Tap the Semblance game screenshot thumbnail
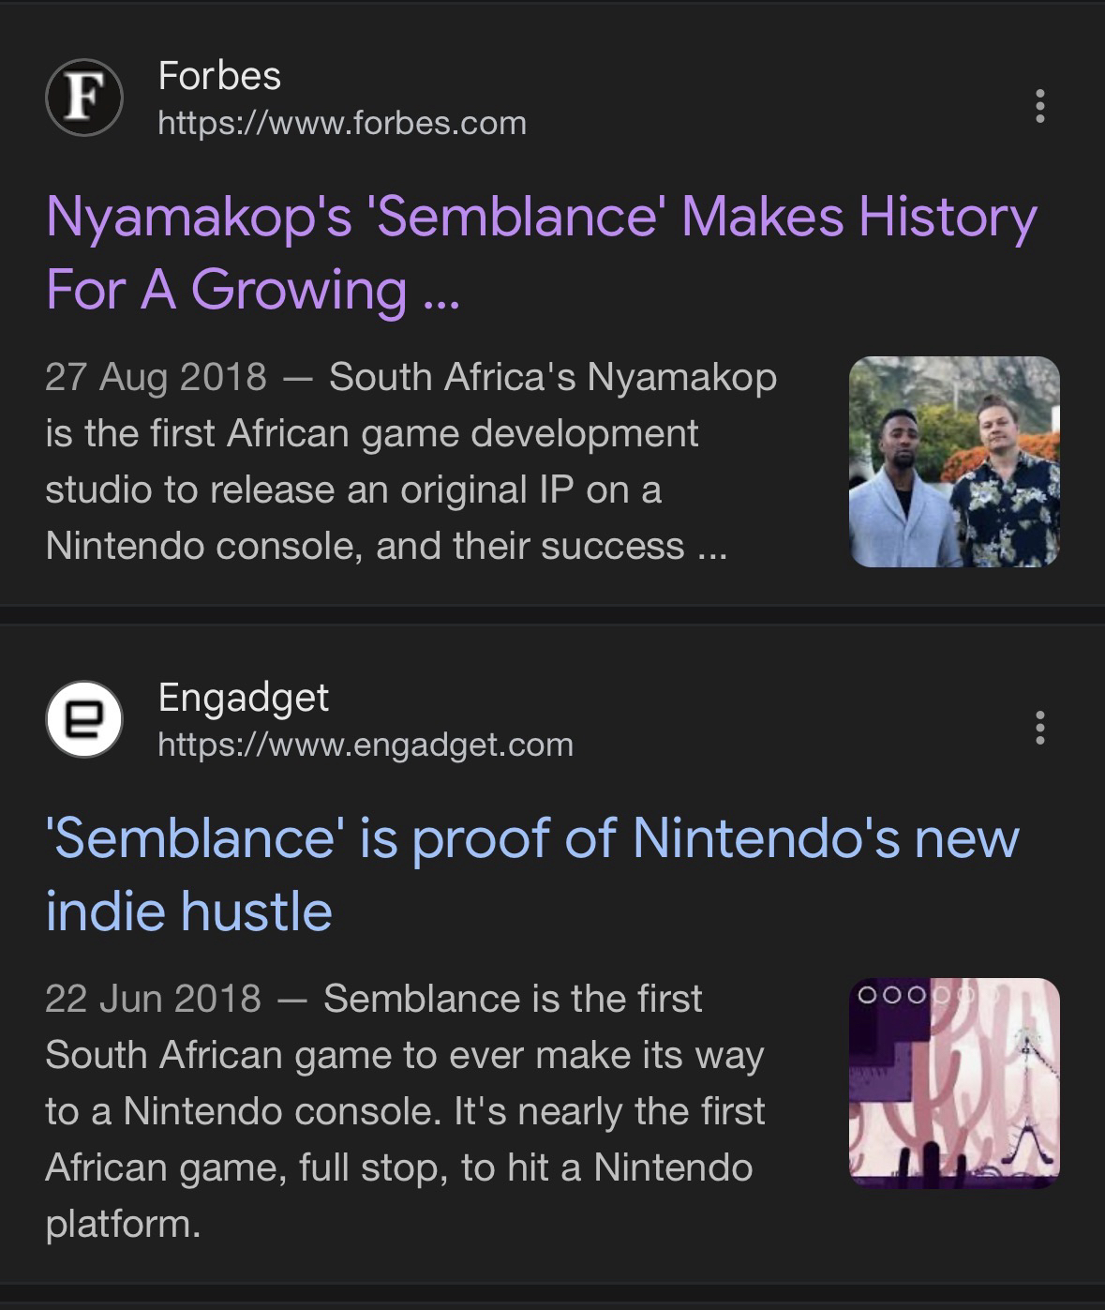 [954, 1083]
